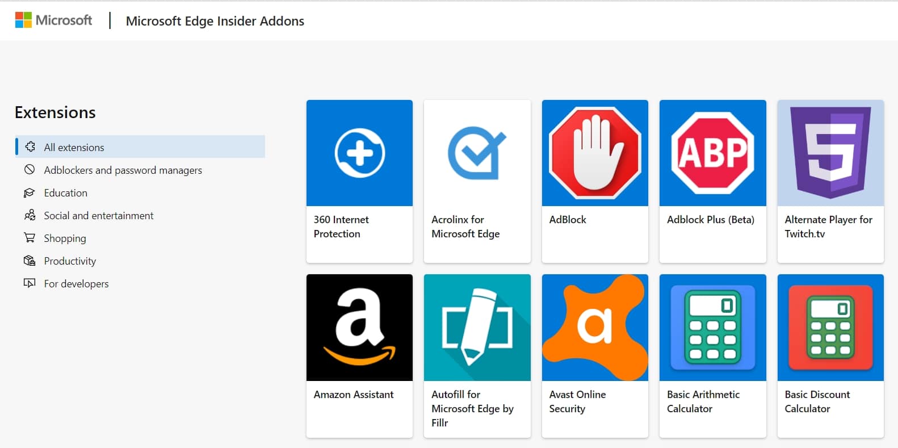This screenshot has width=898, height=448.
Task: Open the Adblock Plus ABP icon
Action: click(x=713, y=153)
